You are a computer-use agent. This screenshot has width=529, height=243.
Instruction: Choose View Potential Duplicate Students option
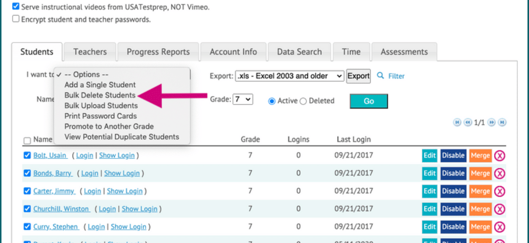[122, 137]
